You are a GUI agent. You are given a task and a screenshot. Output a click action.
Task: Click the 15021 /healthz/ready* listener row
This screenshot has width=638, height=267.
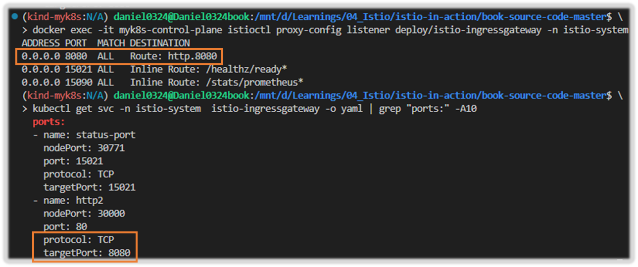point(154,69)
